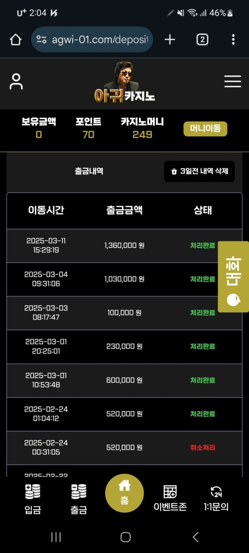Select the red 취소처리 status entry
This screenshot has width=249, height=553.
click(203, 448)
